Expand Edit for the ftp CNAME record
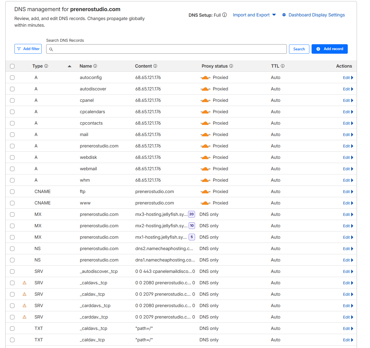The image size is (370, 348). pos(348,192)
